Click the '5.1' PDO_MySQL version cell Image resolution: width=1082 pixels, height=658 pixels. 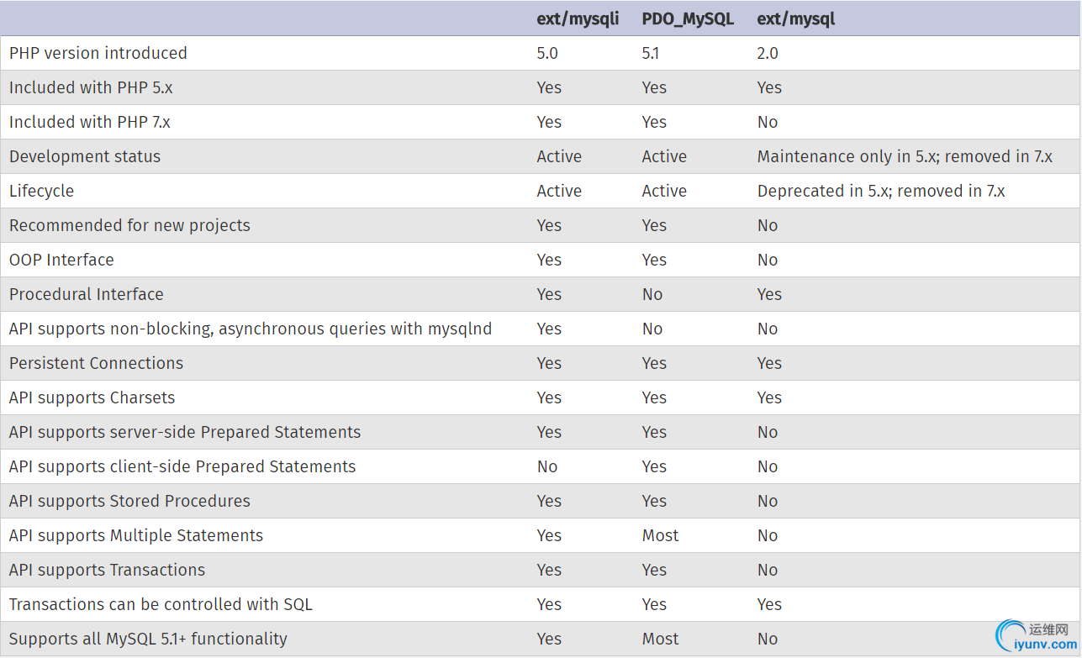(x=651, y=53)
